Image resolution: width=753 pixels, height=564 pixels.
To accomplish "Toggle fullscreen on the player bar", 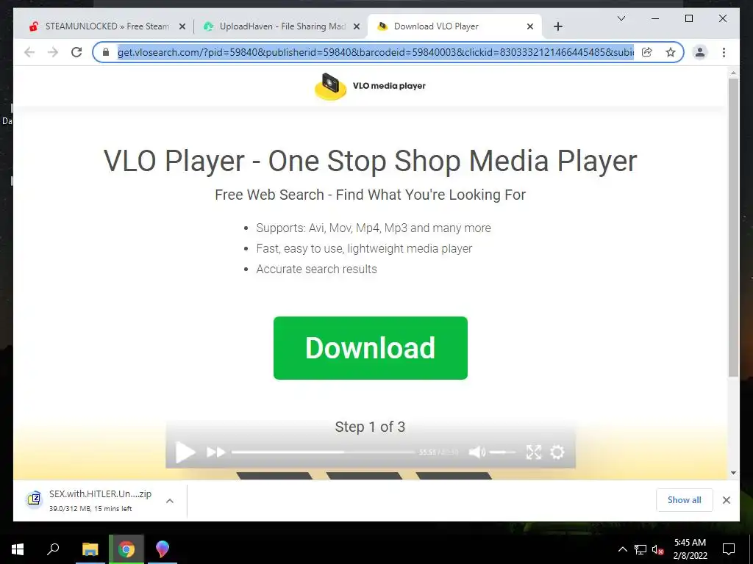I will coord(534,452).
